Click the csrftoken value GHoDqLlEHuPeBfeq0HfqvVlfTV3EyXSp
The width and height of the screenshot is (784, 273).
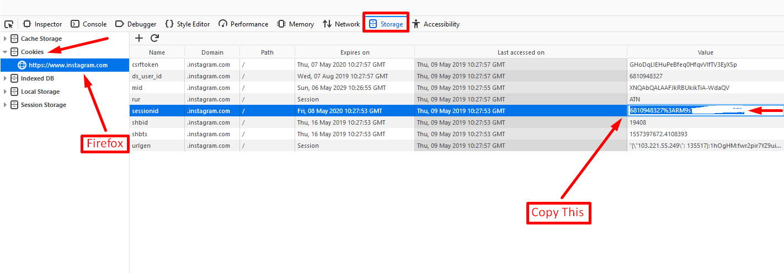coord(683,65)
